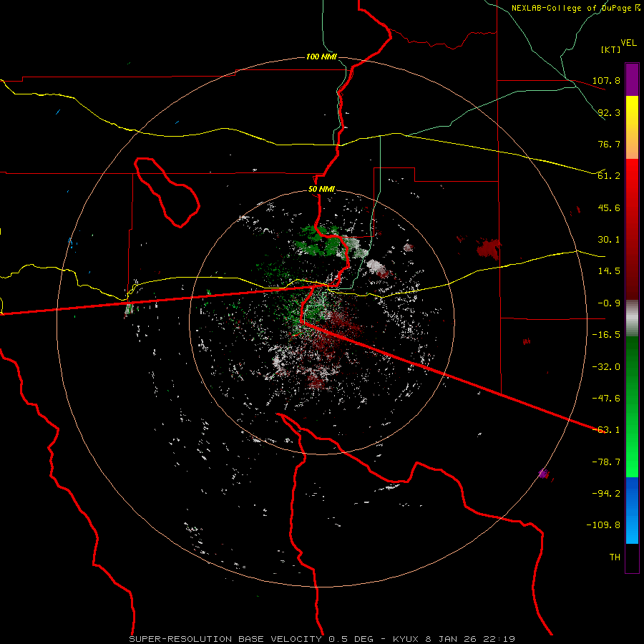Click the -47.6 value on velocity scale
This screenshot has height=644, width=644.
[606, 399]
